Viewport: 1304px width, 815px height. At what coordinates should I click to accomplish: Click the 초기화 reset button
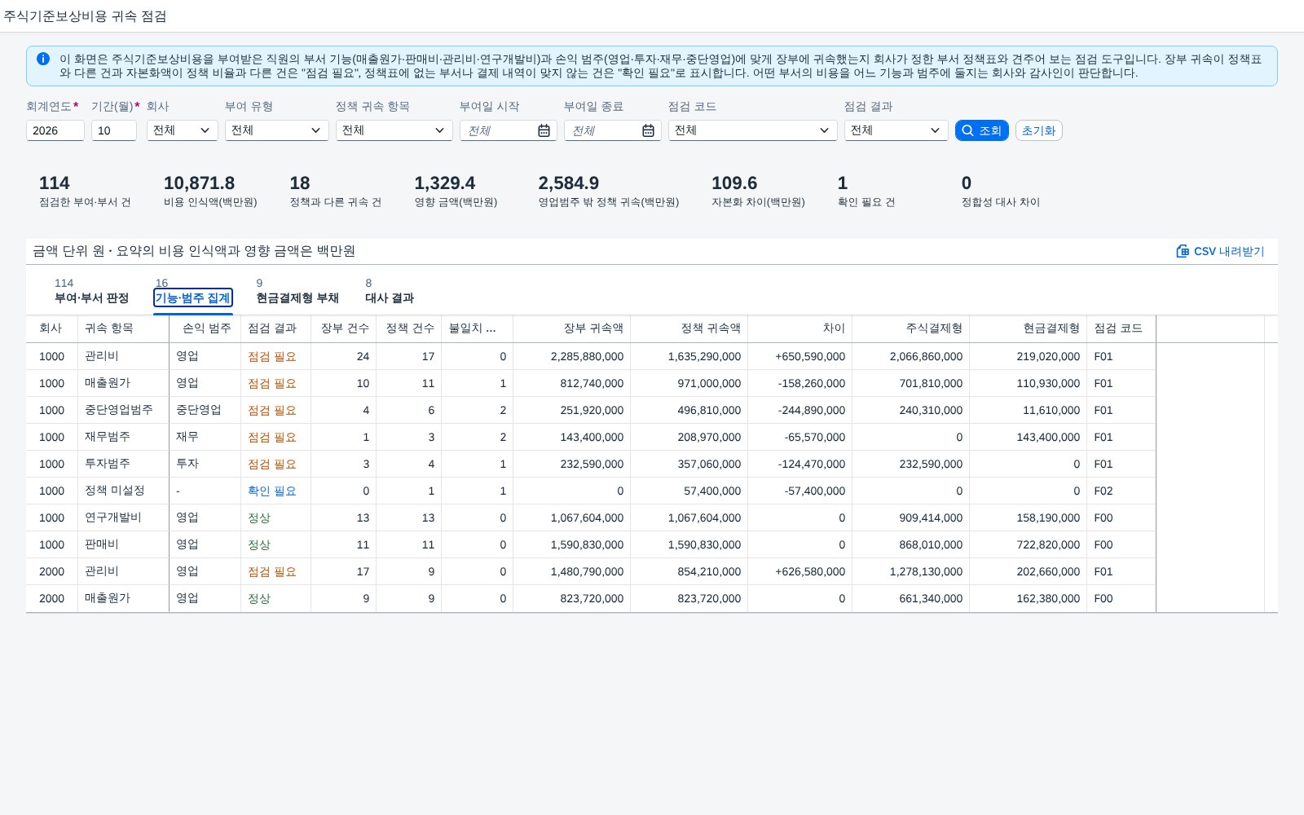tap(1038, 130)
